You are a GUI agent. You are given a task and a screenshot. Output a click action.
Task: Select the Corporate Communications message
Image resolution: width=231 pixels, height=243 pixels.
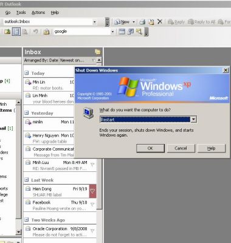point(49,152)
